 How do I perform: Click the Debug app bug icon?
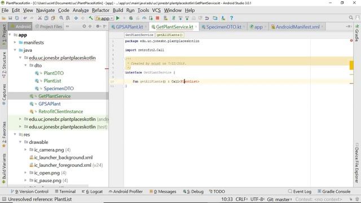click(131, 18)
